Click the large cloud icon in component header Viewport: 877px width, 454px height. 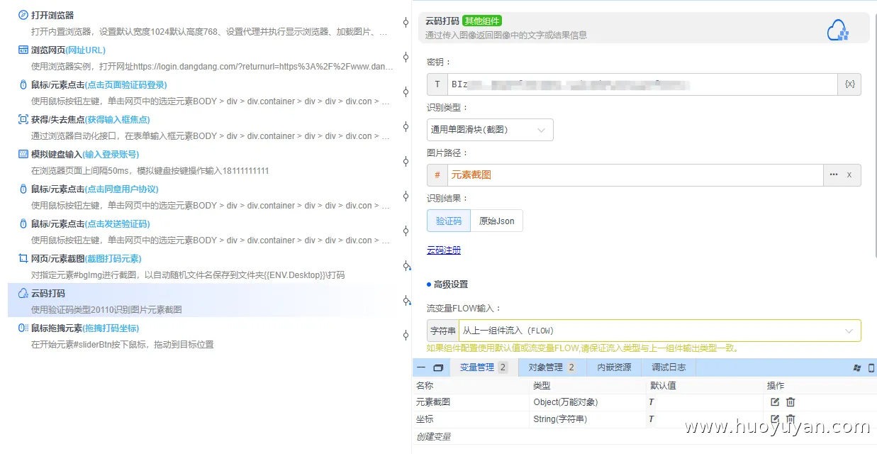tap(838, 29)
